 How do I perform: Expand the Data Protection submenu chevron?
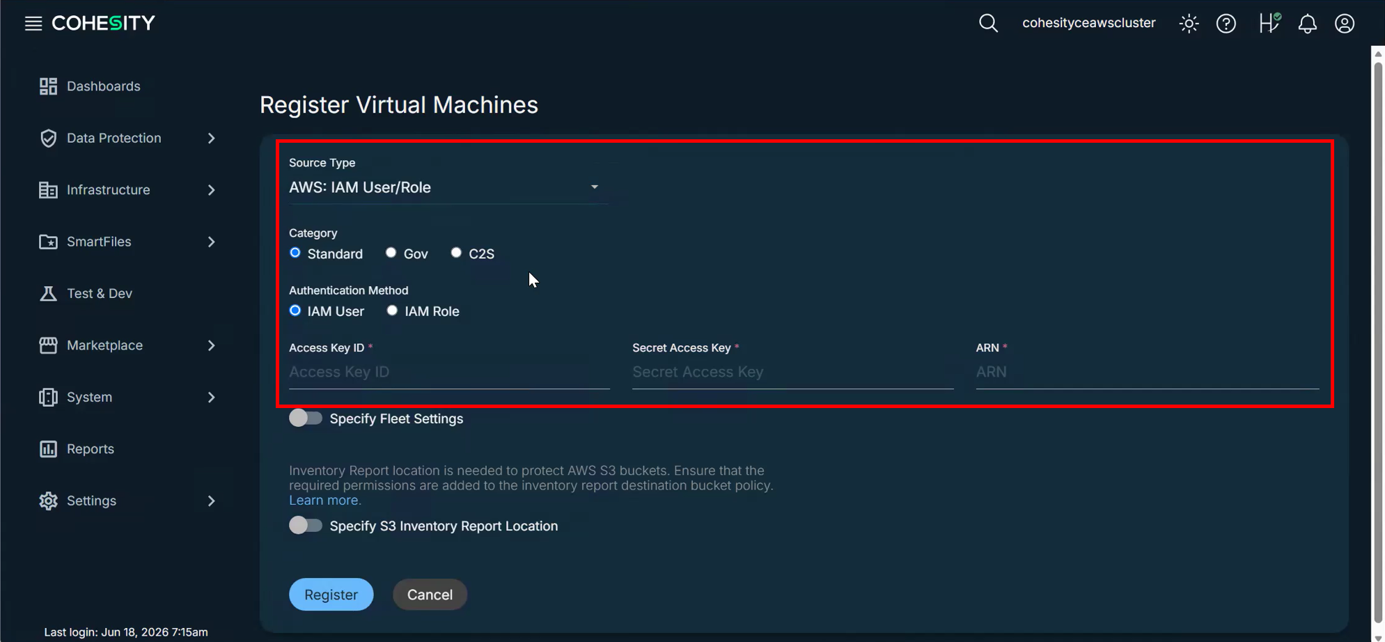pos(212,139)
